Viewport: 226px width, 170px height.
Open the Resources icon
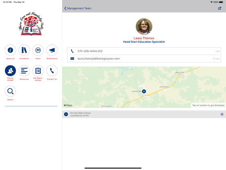(x=24, y=71)
